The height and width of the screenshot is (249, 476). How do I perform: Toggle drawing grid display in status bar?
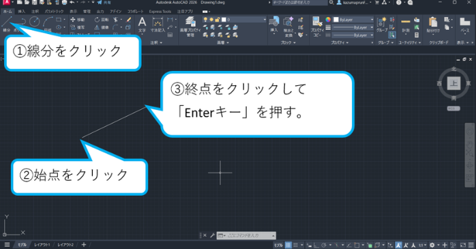click(x=288, y=245)
